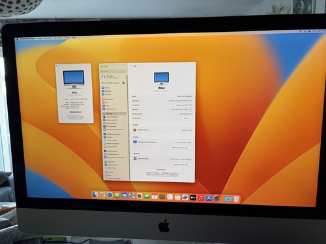
Task: Open Launchpad in the Dock
Action: (102, 195)
